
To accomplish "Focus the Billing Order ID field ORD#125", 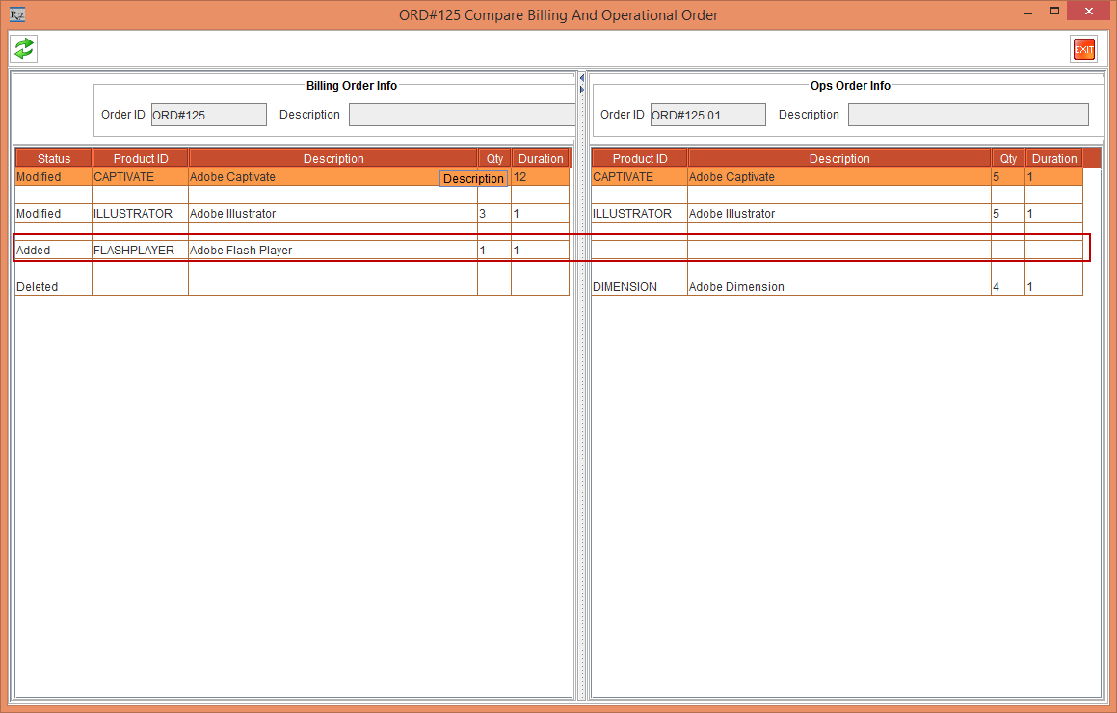I will pyautogui.click(x=208, y=115).
